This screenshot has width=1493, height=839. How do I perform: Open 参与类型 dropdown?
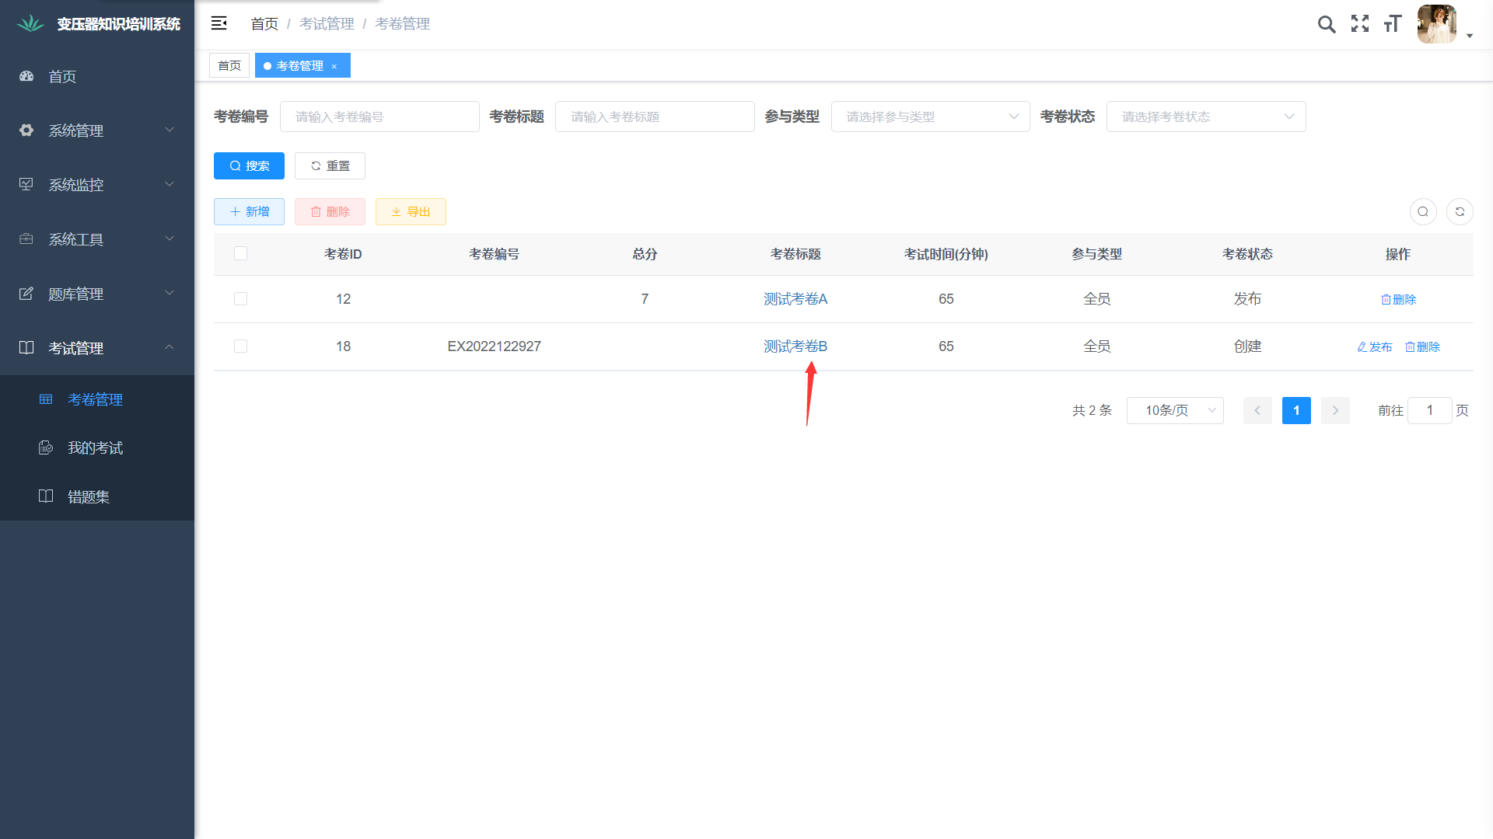930,117
